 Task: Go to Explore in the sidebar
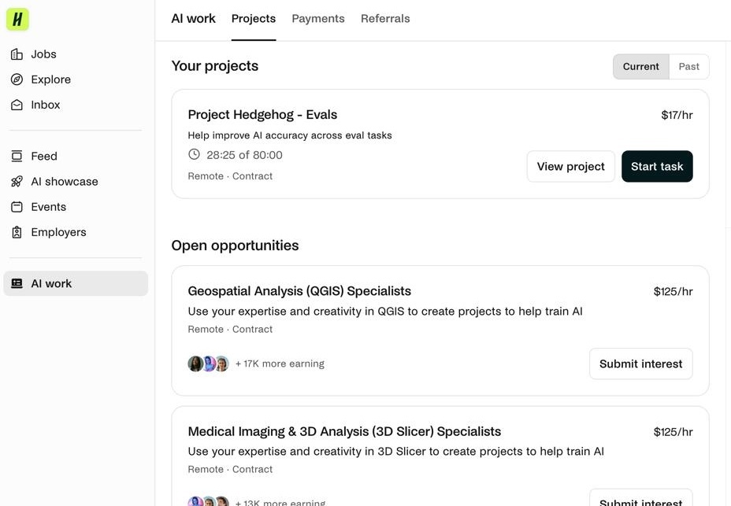76,79
